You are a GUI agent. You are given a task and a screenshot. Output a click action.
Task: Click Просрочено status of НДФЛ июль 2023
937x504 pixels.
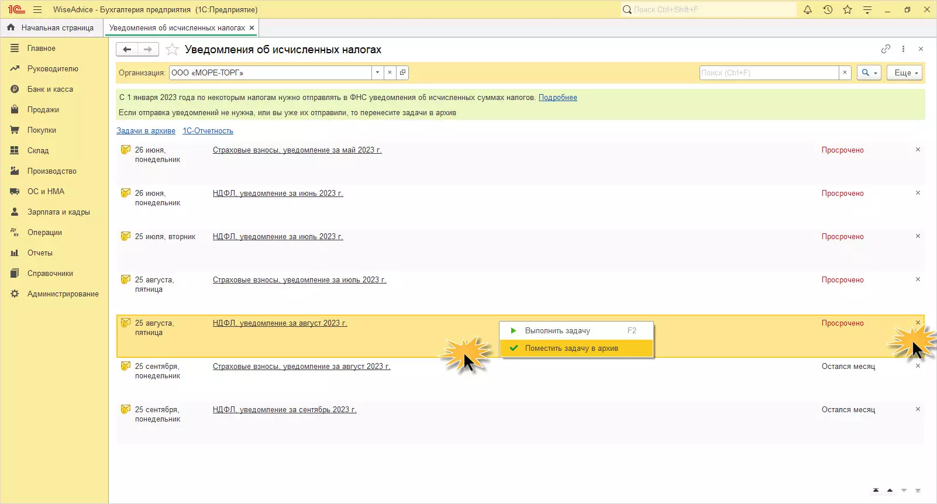(x=842, y=237)
